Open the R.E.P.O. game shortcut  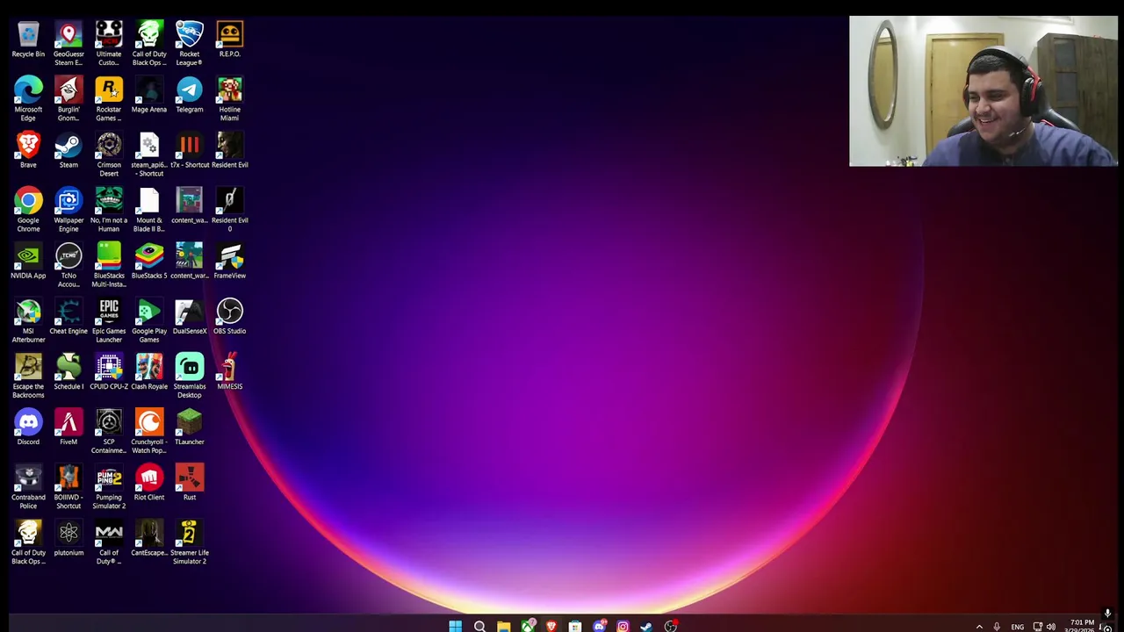(230, 40)
